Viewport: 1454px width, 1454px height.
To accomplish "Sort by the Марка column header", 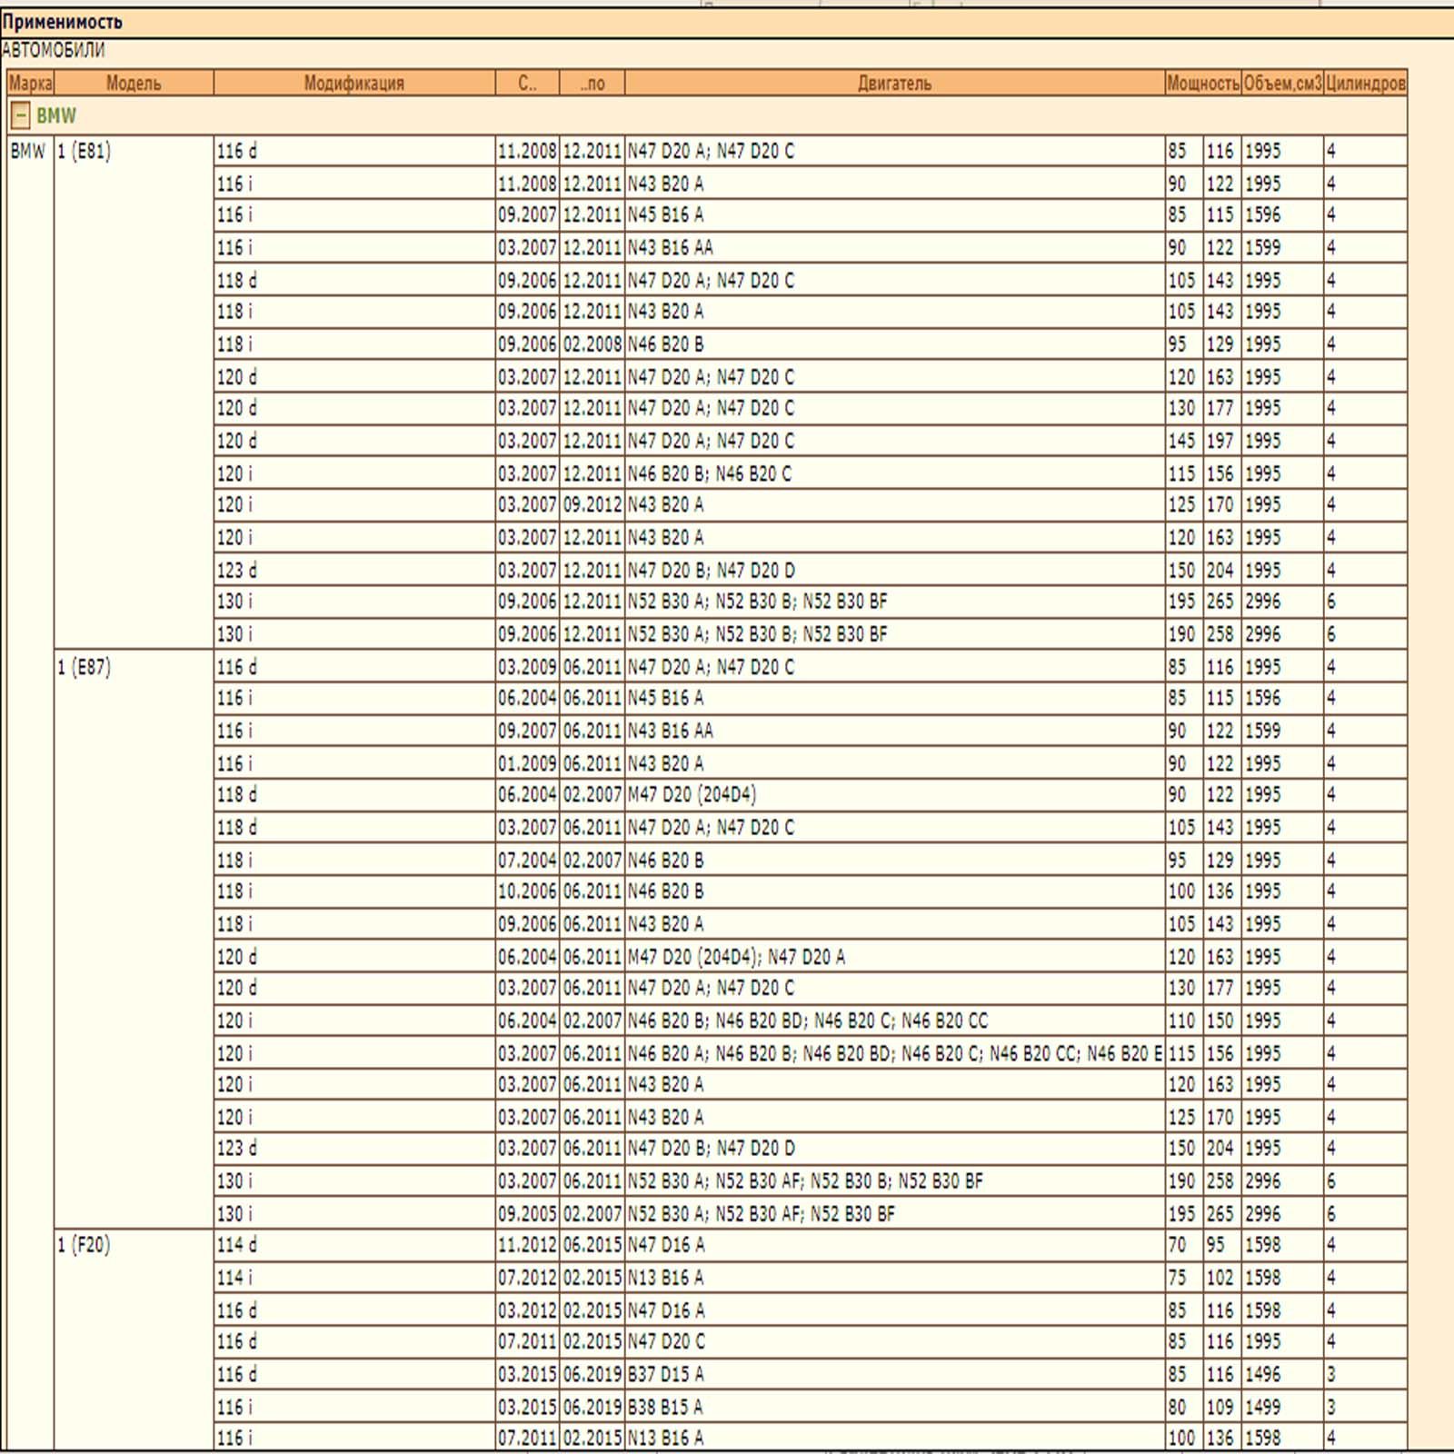I will coord(30,84).
